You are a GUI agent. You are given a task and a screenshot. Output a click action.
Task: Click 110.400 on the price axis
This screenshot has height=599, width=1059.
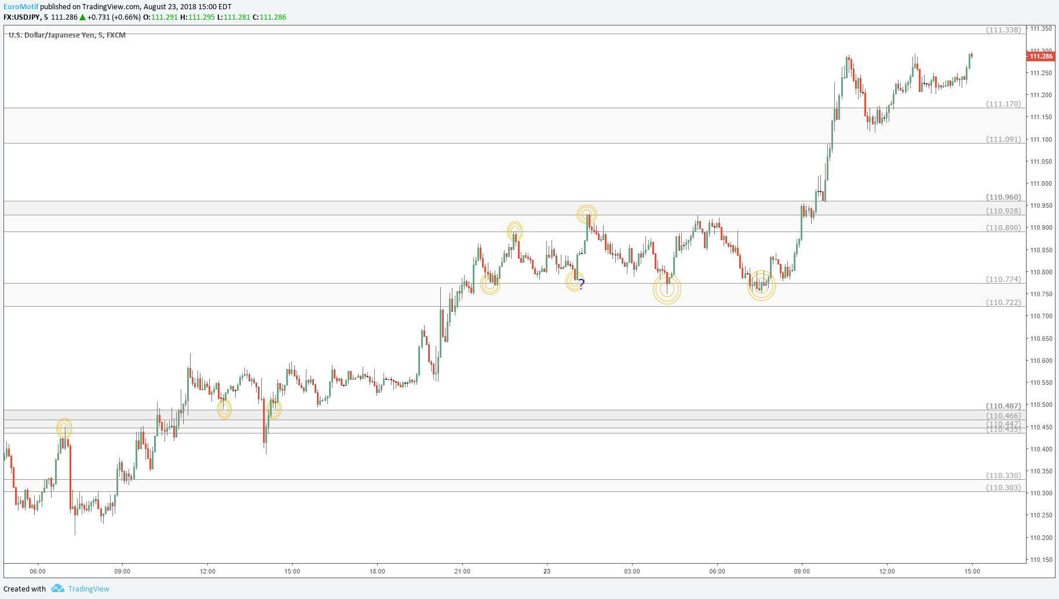(x=1041, y=449)
